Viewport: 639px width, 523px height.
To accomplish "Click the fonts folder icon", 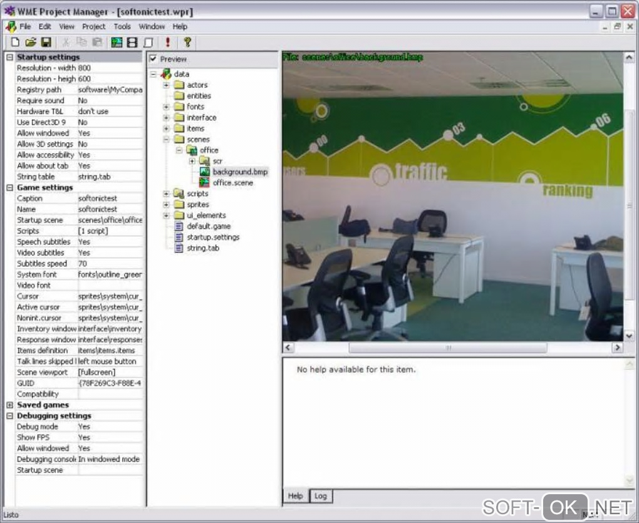I will coord(179,106).
